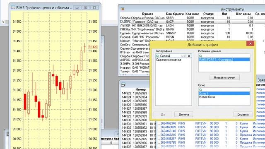Click the disabled Да button

click(x=163, y=115)
